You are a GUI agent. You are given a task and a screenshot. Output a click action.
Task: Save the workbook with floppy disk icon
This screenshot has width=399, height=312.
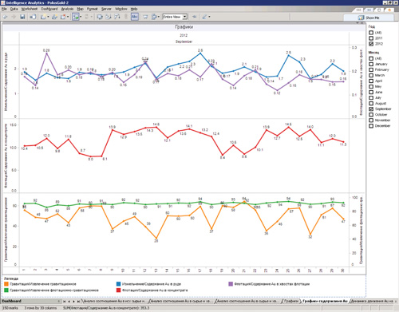(x=22, y=17)
